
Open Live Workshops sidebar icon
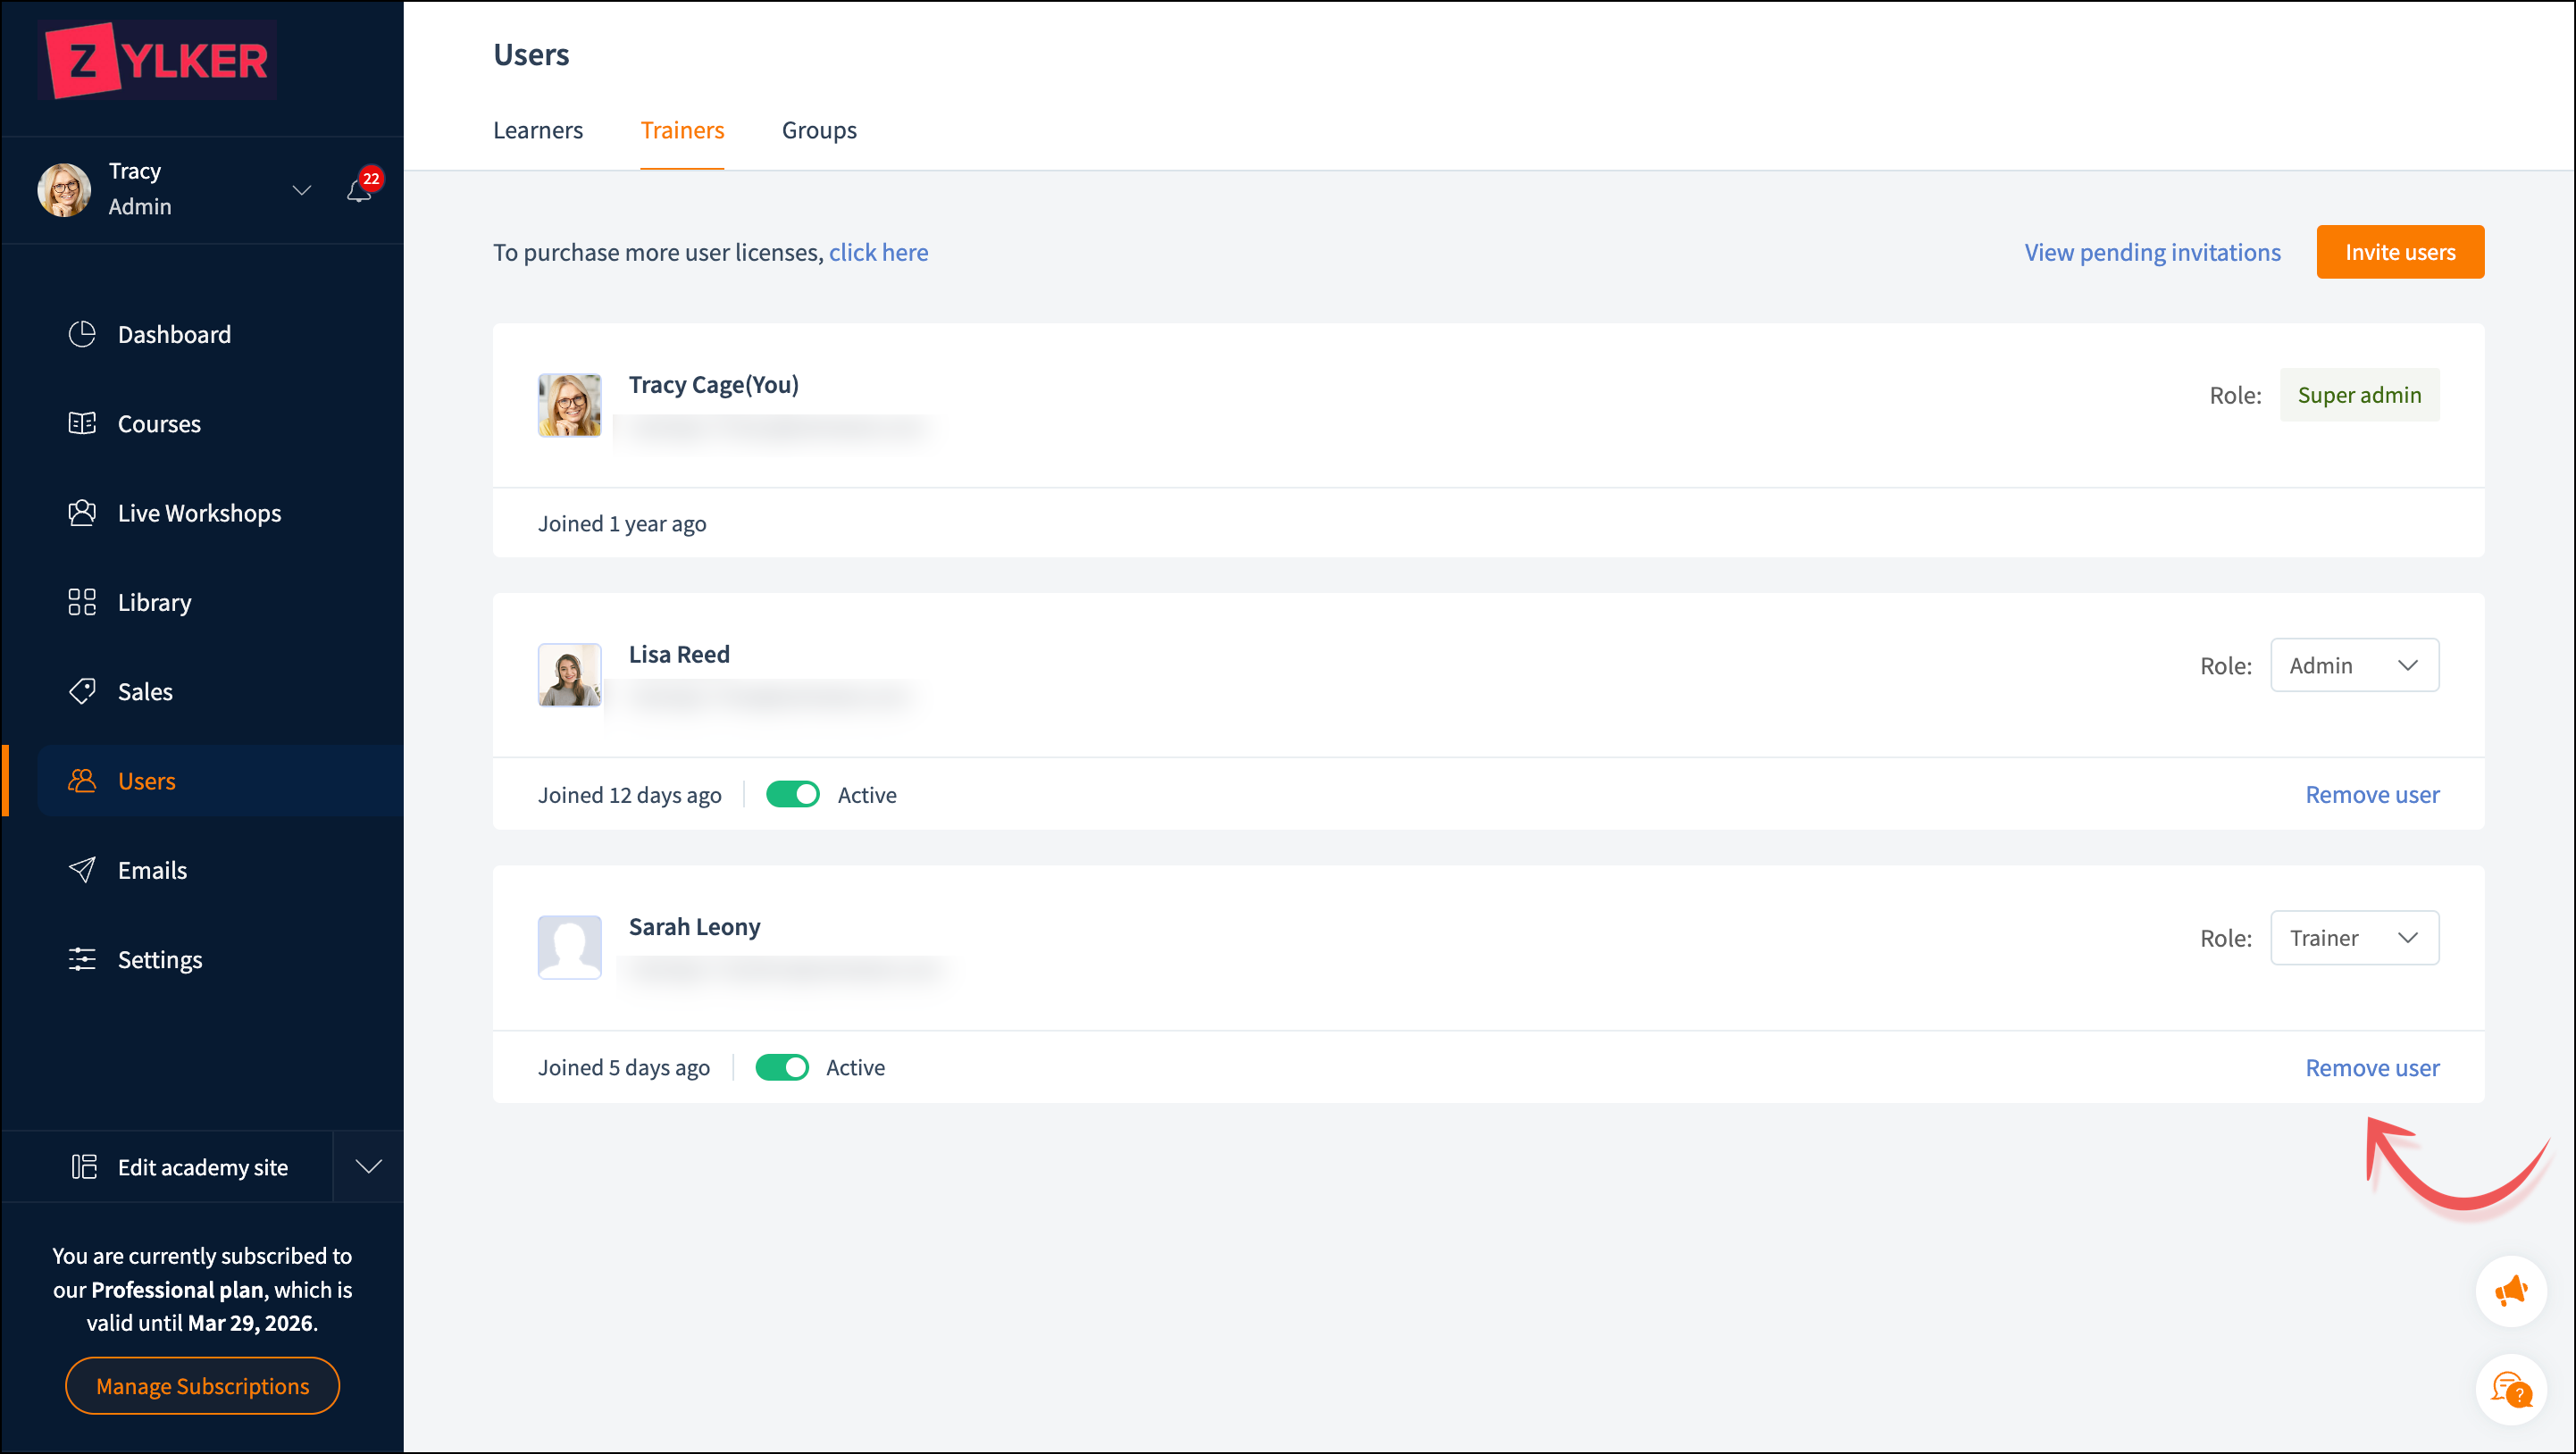[x=82, y=513]
